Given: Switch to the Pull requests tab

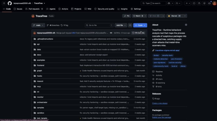Looking at the screenshot, I should pos(34,9).
